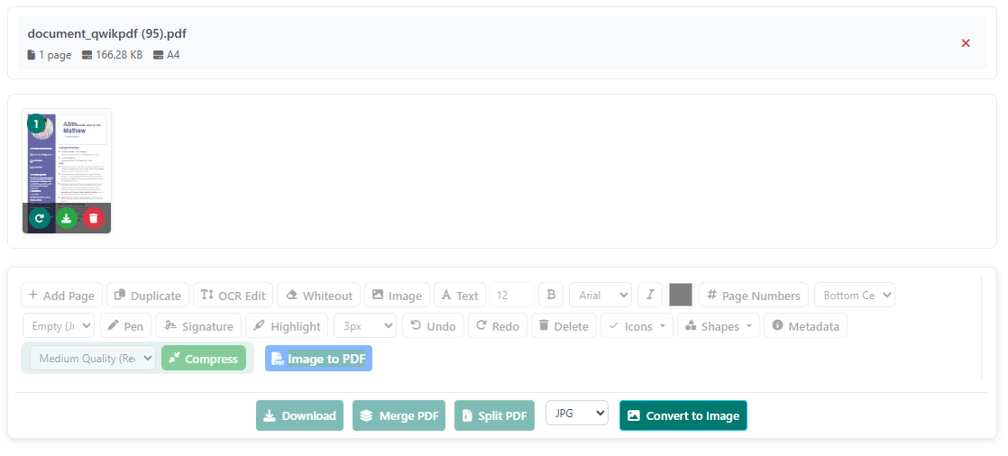Viewport: 1008px width, 456px height.
Task: Click the Split PDF button
Action: click(x=494, y=415)
